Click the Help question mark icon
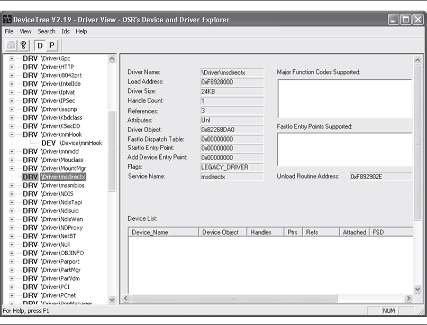427x325 pixels. [24, 45]
